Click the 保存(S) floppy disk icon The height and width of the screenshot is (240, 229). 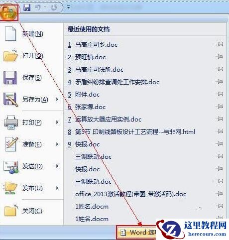click(10, 78)
